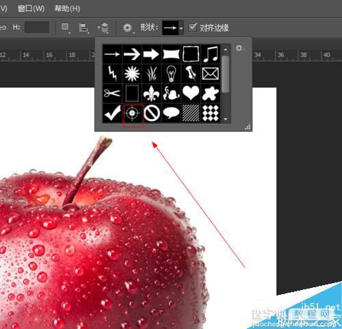Open shape picker panel gear menu
The image size is (342, 329).
pyautogui.click(x=240, y=48)
